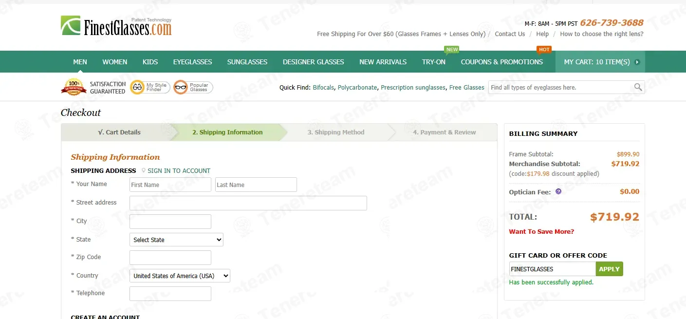
Task: Focus the City field
Action: click(170, 222)
